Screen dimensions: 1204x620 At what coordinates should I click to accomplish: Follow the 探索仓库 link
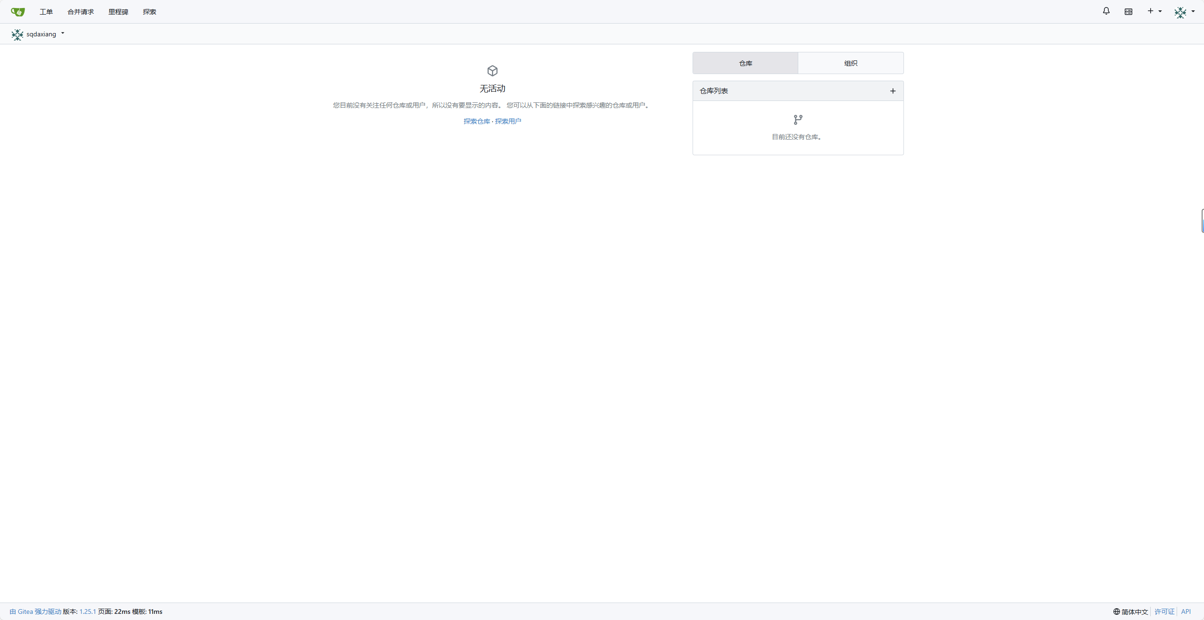[477, 121]
